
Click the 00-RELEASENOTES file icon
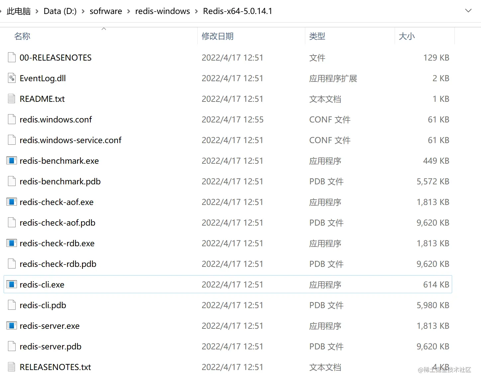click(12, 58)
